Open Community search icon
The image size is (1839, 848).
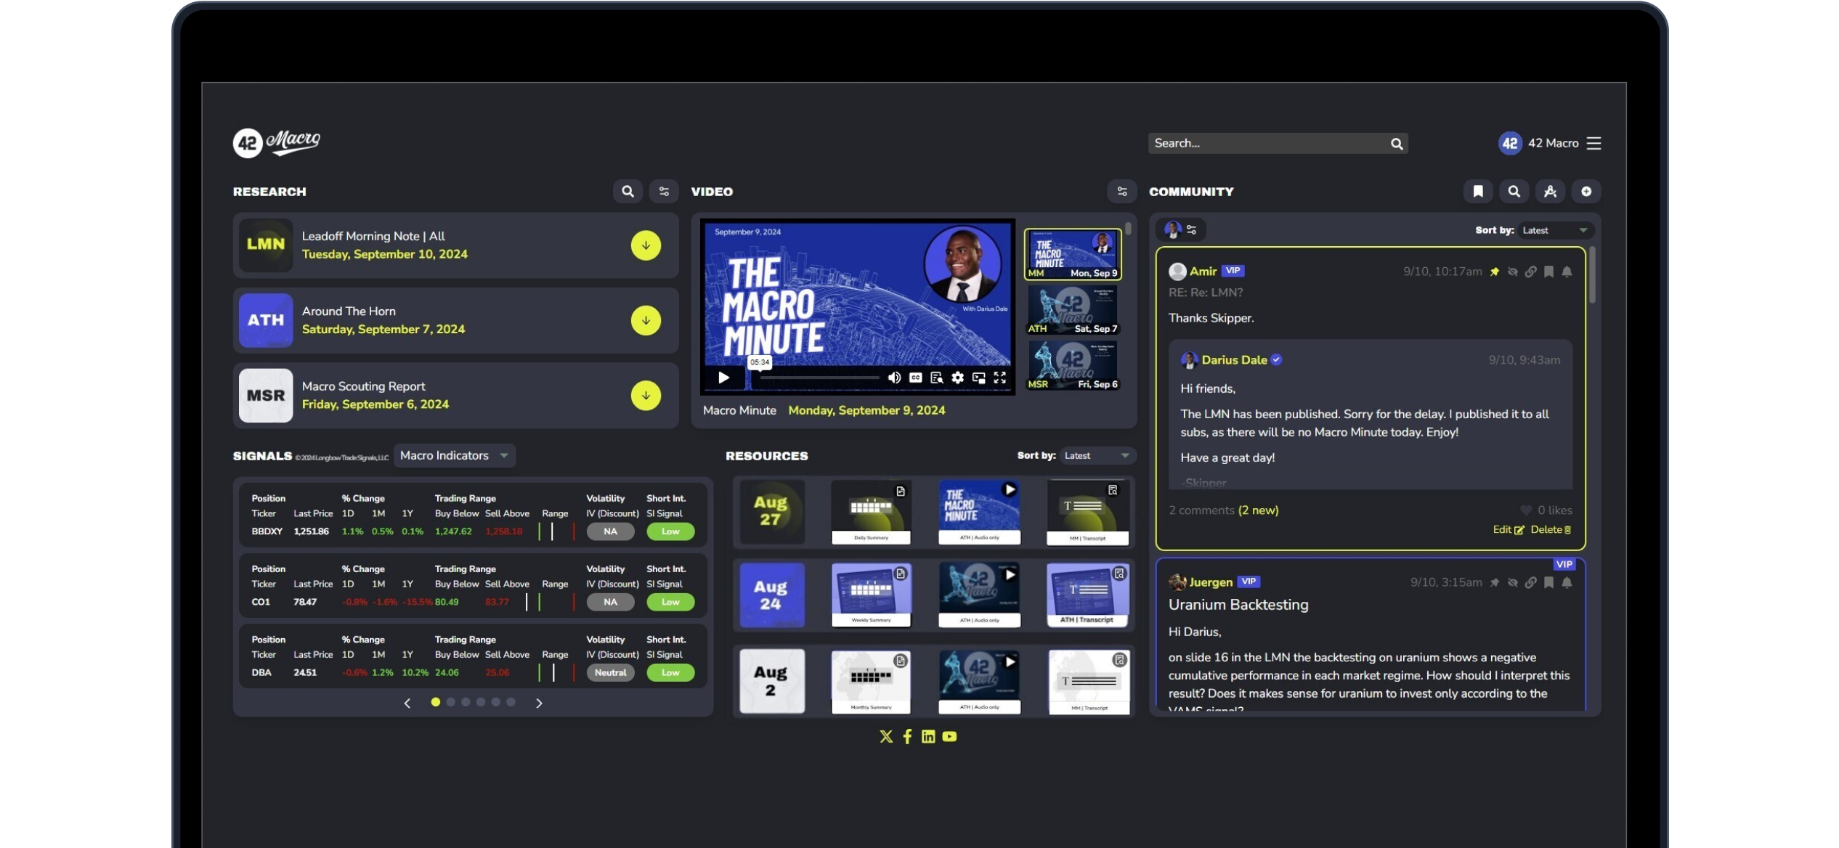pos(1514,192)
